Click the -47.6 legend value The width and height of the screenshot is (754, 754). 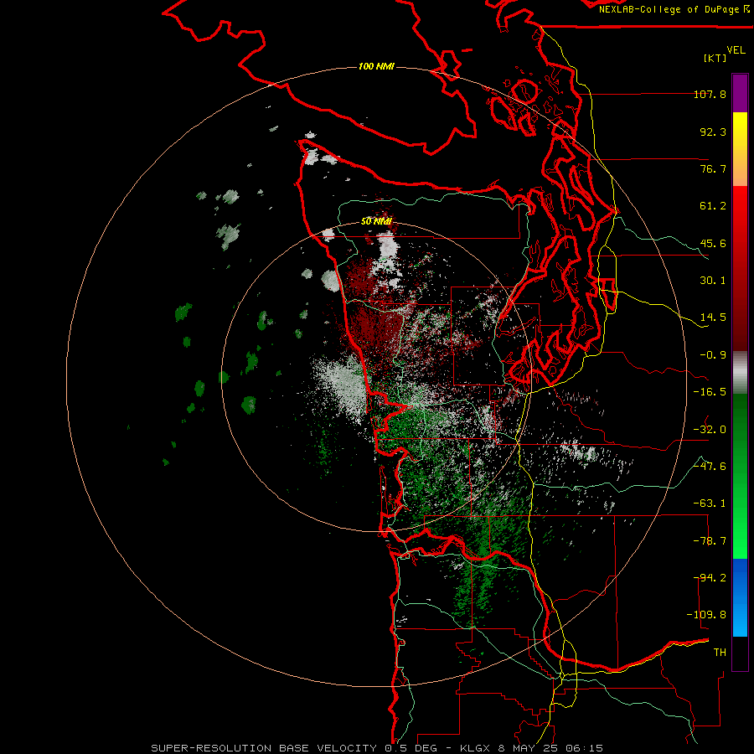(710, 467)
